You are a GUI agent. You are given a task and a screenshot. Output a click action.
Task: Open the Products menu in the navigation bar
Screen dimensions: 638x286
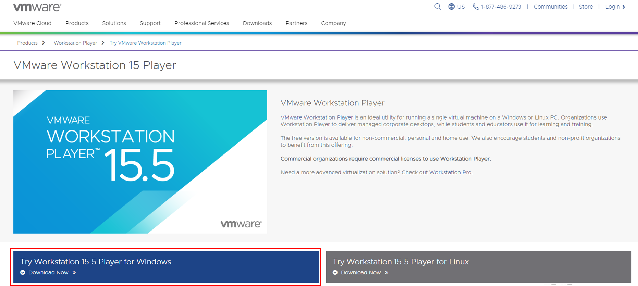click(x=77, y=23)
